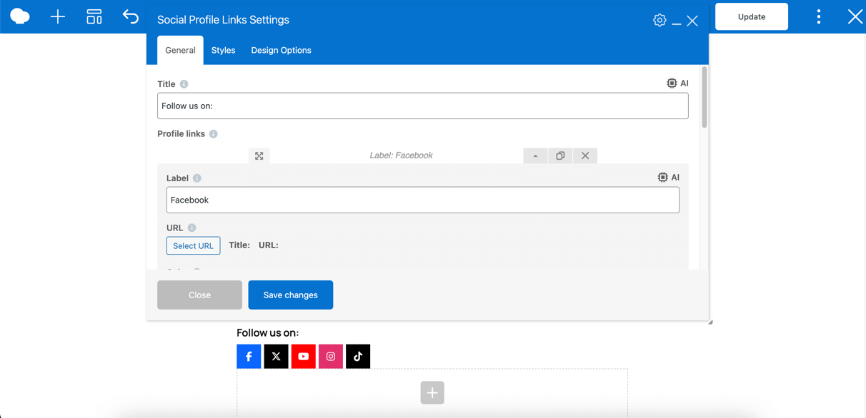The height and width of the screenshot is (418, 866).
Task: Show the Profile links info tooltip
Action: coord(213,133)
